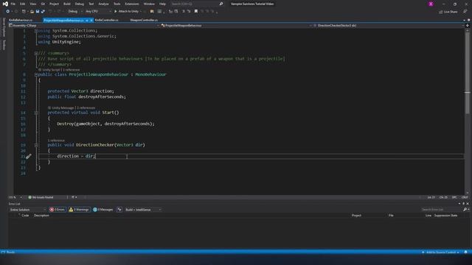Image resolution: width=472 pixels, height=265 pixels.
Task: Click the Attach to Unity button
Action: pos(127,12)
